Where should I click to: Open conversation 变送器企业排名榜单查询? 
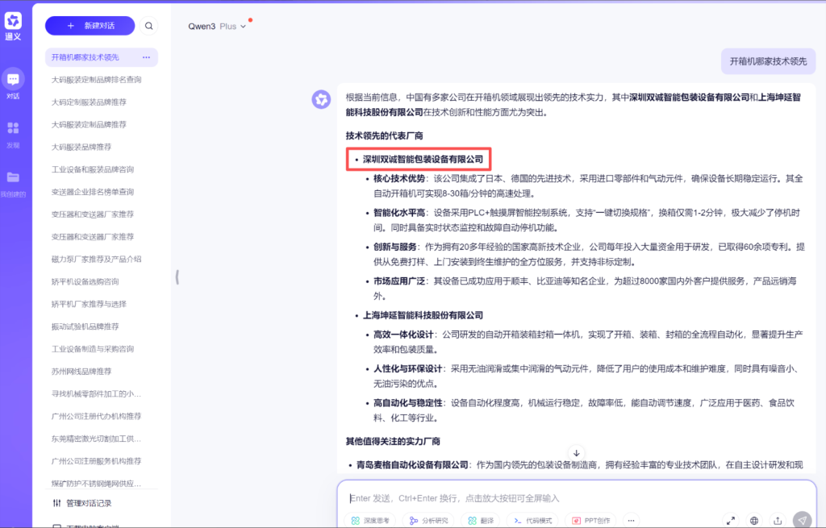[93, 192]
